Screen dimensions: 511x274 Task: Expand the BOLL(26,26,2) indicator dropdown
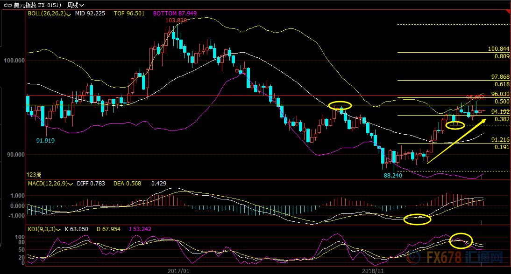(69, 14)
